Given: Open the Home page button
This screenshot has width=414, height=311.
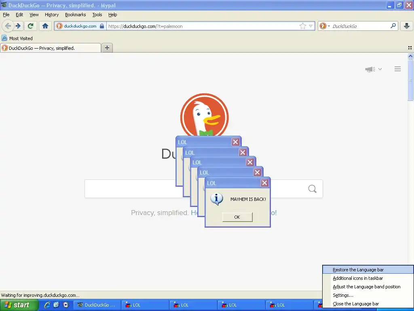Looking at the screenshot, I should pos(45,26).
